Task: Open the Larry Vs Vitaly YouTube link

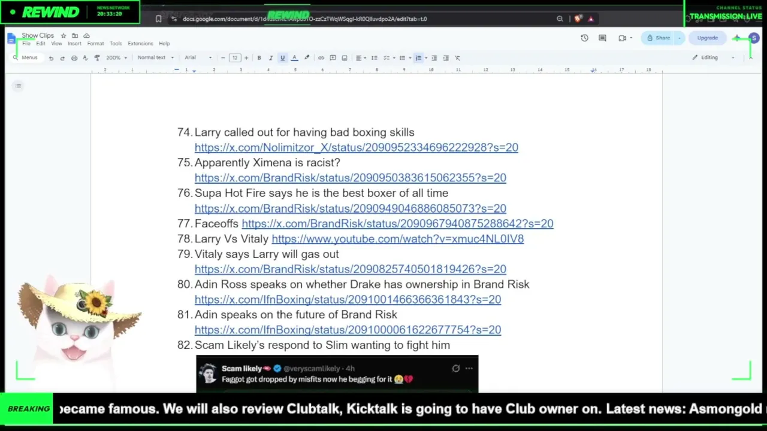Action: click(398, 239)
